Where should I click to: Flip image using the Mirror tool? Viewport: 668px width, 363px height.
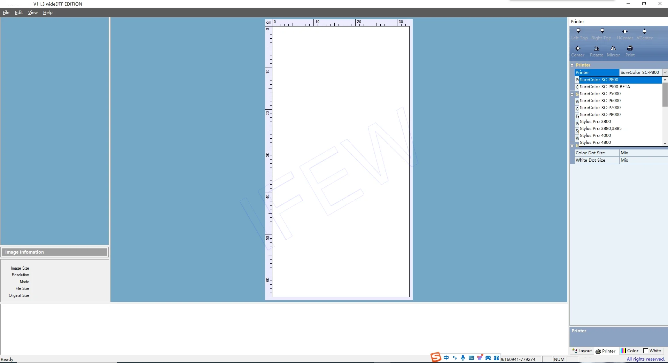pyautogui.click(x=613, y=51)
